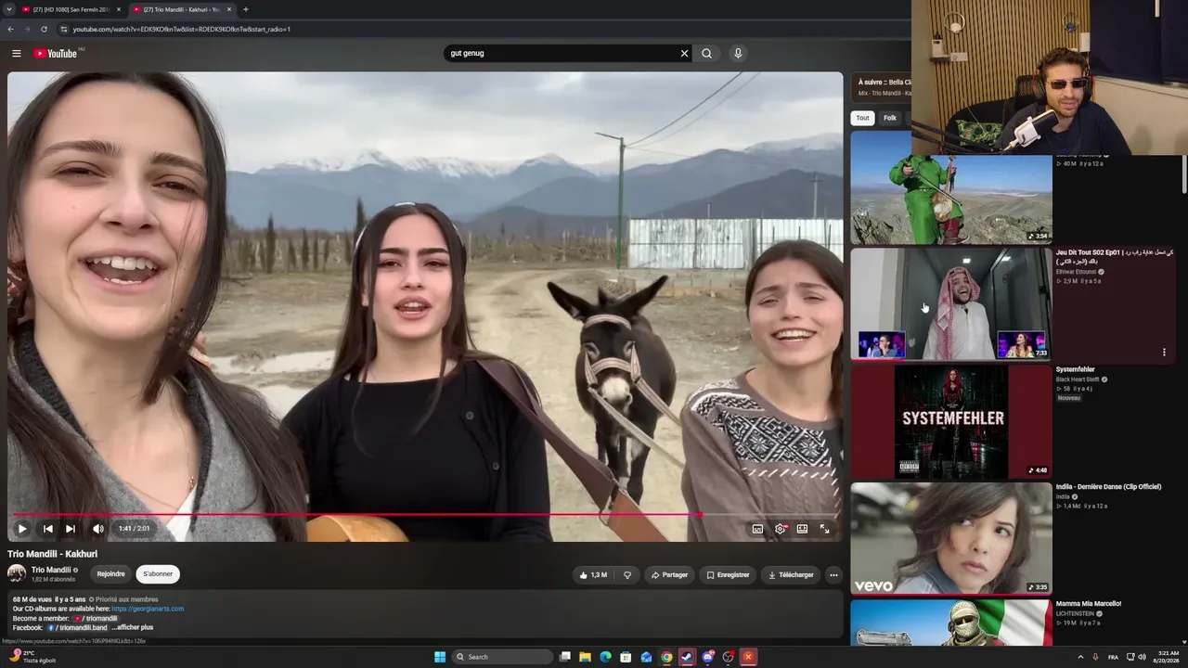Image resolution: width=1188 pixels, height=668 pixels.
Task: Close the San Fermin browser tab
Action: 119,9
